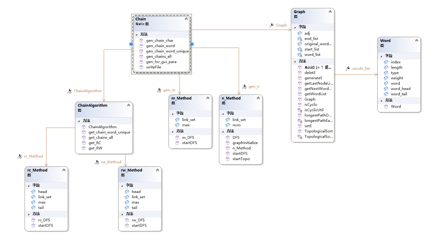This screenshot has height=240, width=429.
Task: Click the gen_chain_char method icon
Action: click(x=141, y=41)
